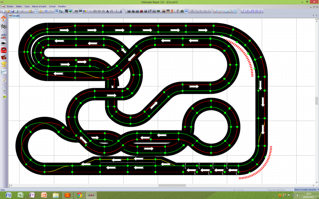Open the Circuit menu
Screen dimensions: 319x199
[x=52, y=7]
